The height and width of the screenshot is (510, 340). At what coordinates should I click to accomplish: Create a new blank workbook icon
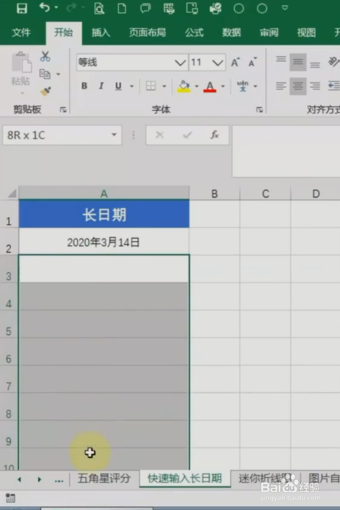click(122, 8)
